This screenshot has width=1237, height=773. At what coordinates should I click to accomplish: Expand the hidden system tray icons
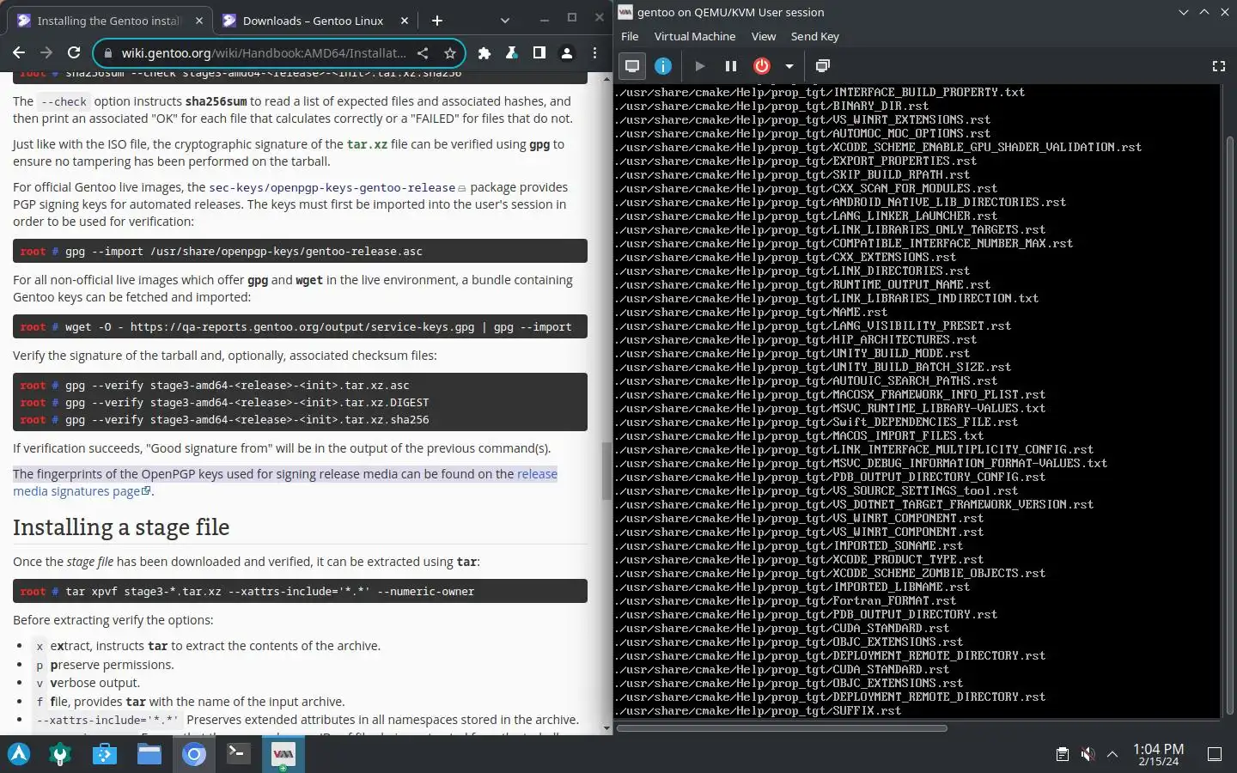(1112, 754)
